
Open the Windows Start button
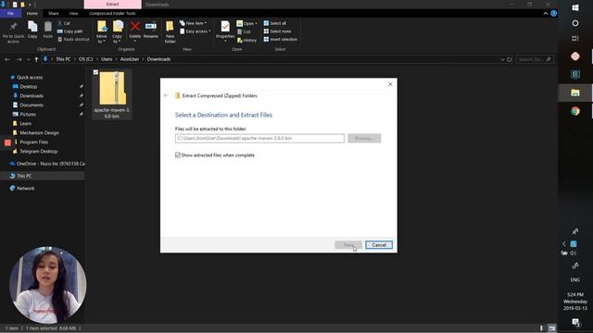575,7
